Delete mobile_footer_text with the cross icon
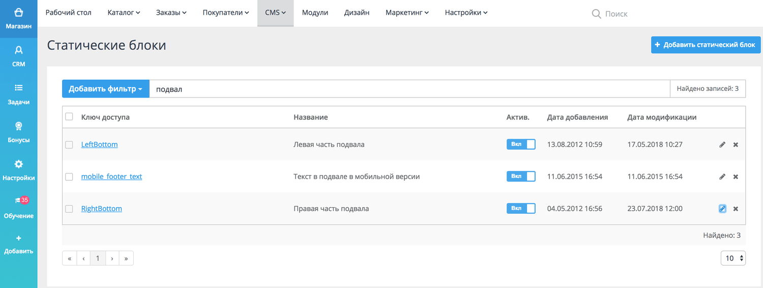The image size is (763, 288). (736, 177)
